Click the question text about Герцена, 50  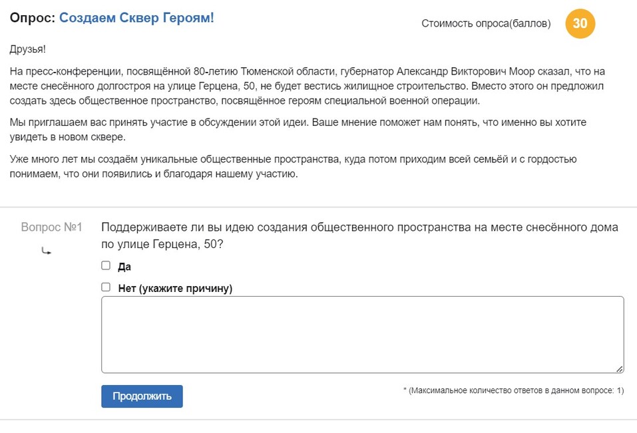pos(359,234)
